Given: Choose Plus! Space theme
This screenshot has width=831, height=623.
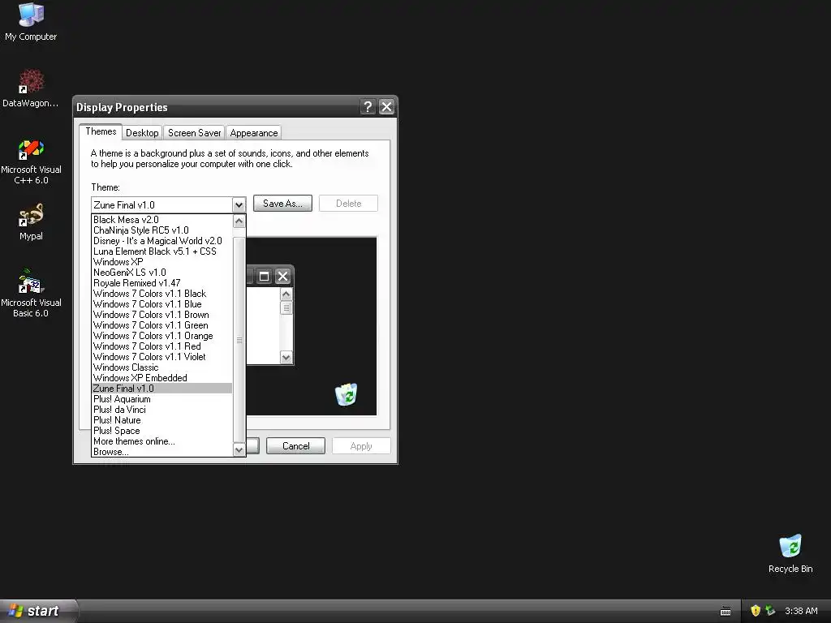Looking at the screenshot, I should point(162,431).
